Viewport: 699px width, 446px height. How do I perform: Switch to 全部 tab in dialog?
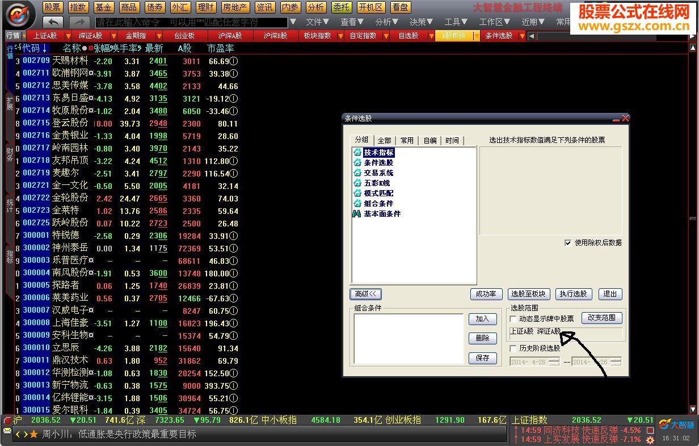(385, 140)
